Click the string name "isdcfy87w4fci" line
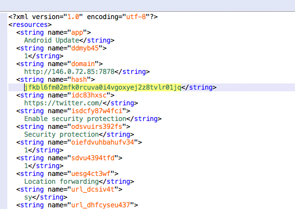The width and height of the screenshot is (295, 209). (x=73, y=111)
